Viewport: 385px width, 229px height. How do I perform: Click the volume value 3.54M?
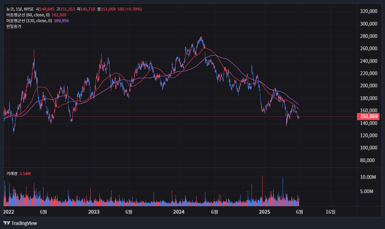25,174
